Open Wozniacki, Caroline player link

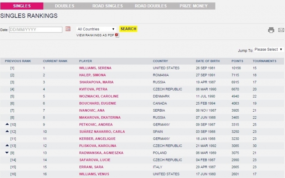pyautogui.click(x=99, y=96)
